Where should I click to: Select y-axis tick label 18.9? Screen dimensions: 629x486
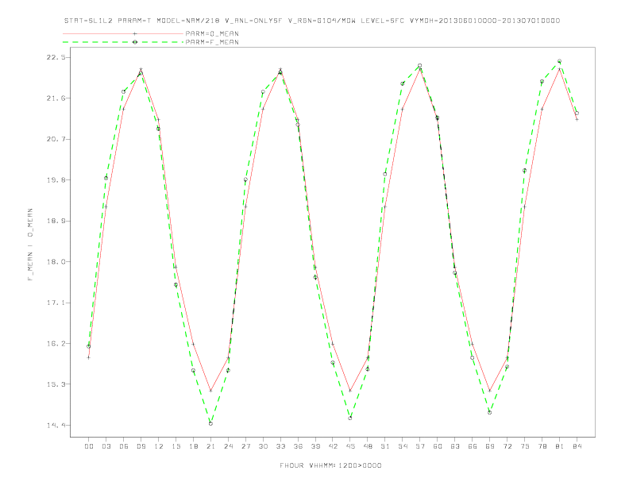pyautogui.click(x=56, y=221)
